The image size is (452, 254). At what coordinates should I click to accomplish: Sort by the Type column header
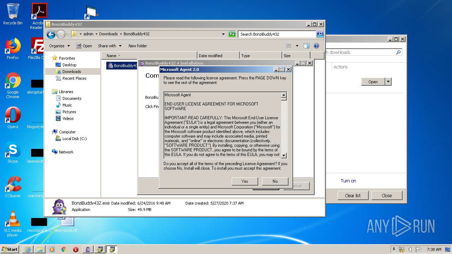click(x=261, y=56)
